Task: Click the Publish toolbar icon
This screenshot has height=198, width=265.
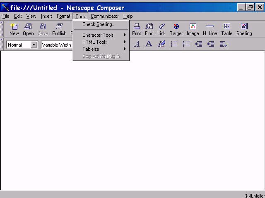Action: tap(59, 29)
